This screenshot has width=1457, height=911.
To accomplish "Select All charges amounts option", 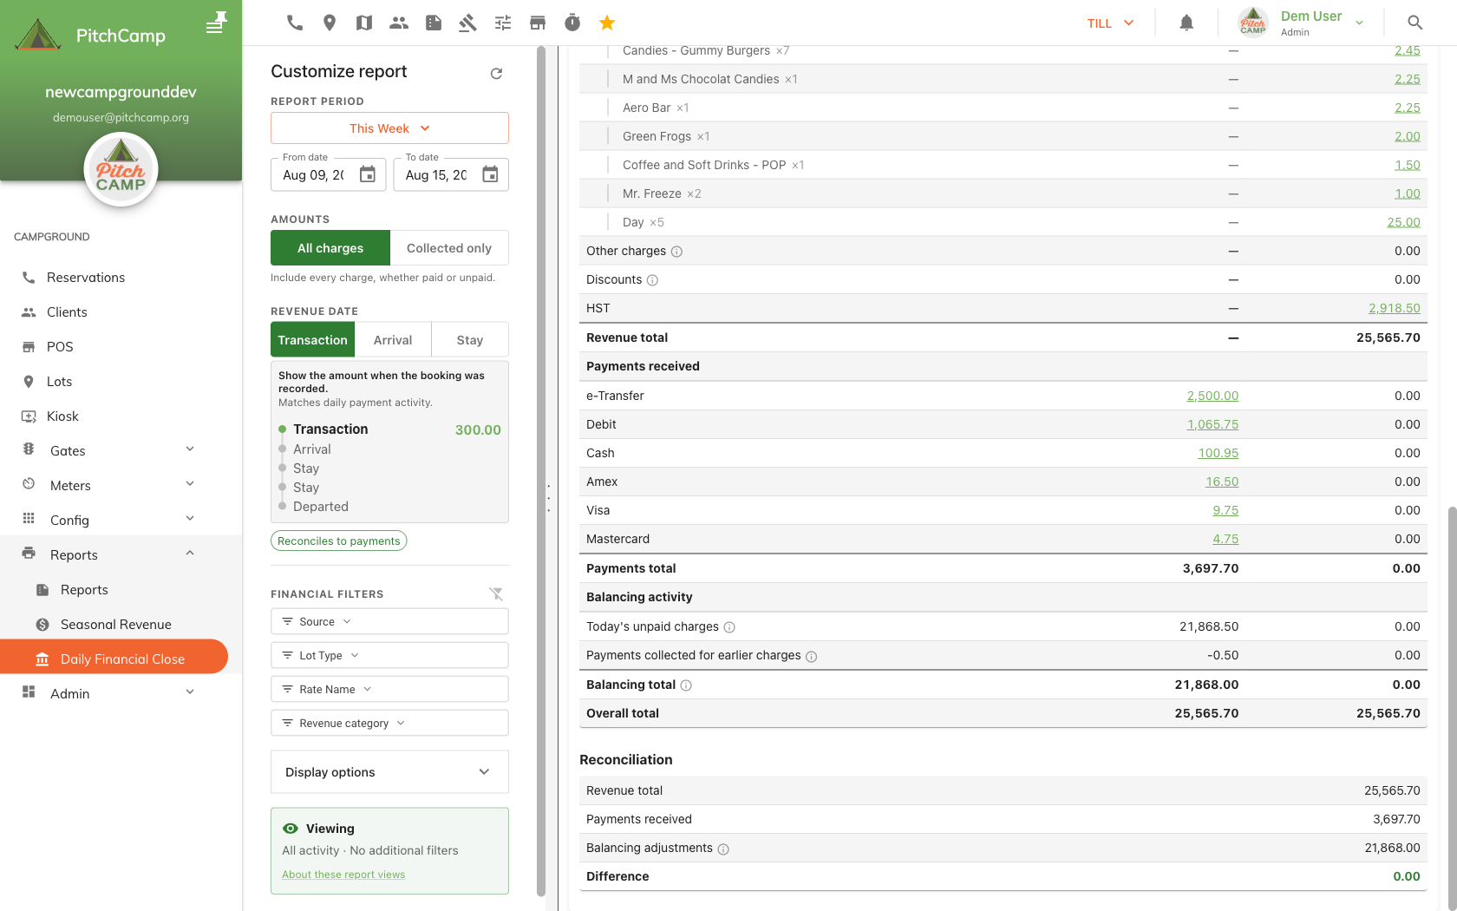I will click(330, 248).
